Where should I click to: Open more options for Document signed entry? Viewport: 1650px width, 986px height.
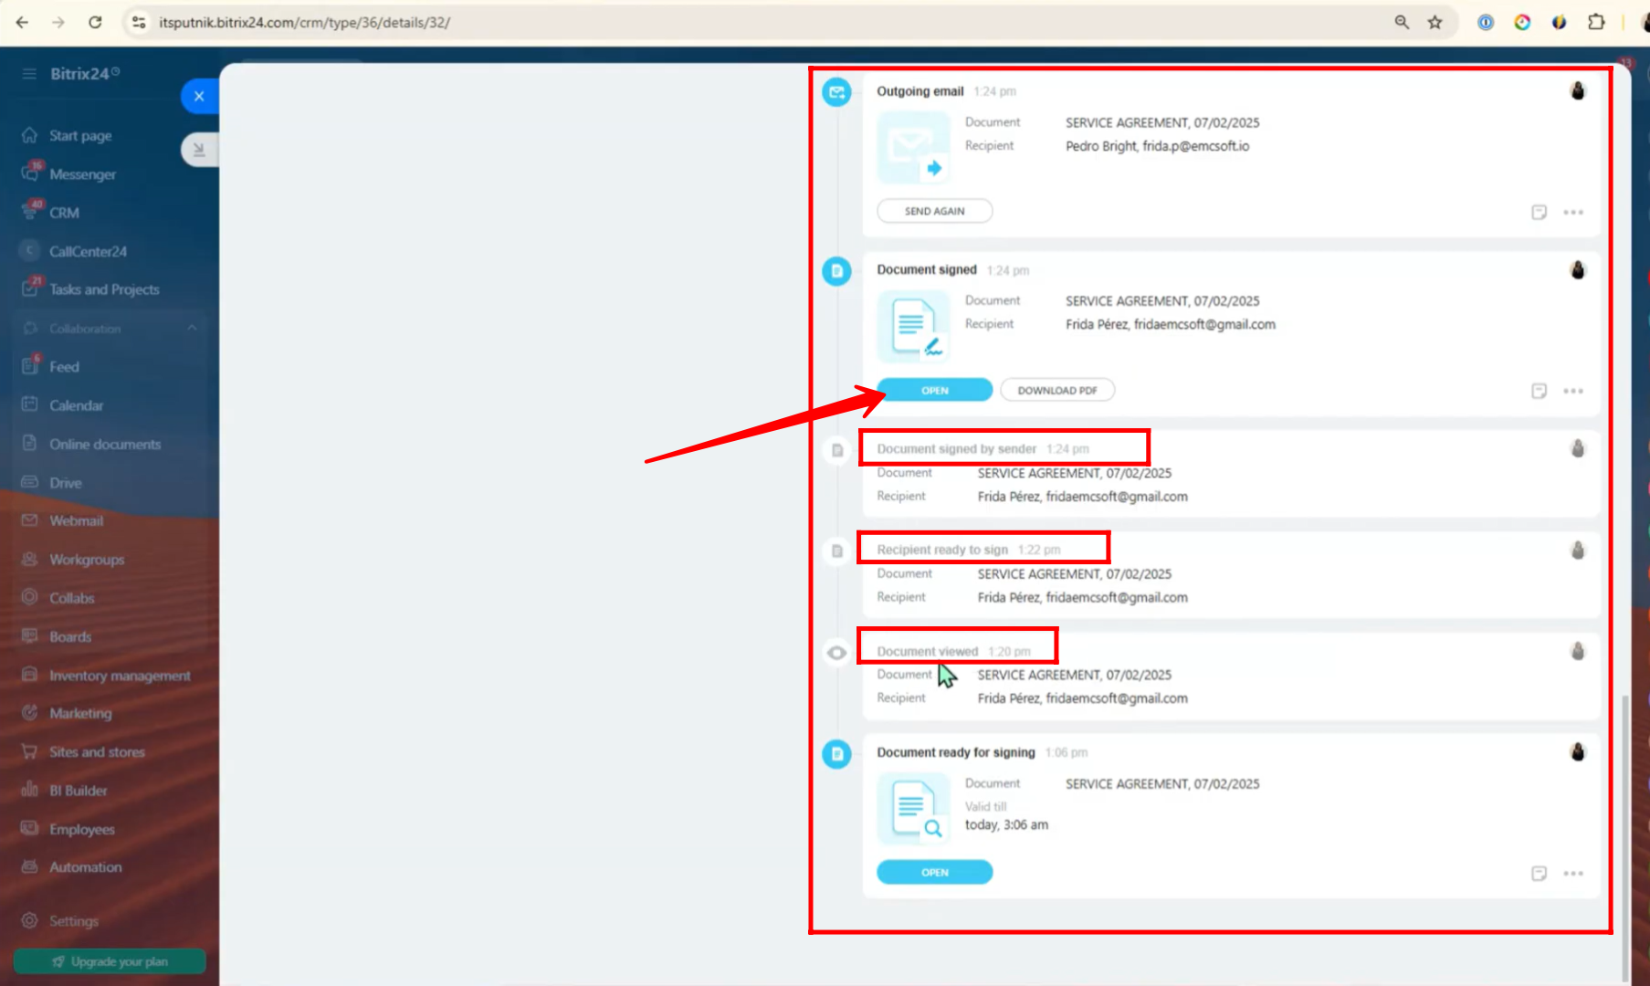1573,391
